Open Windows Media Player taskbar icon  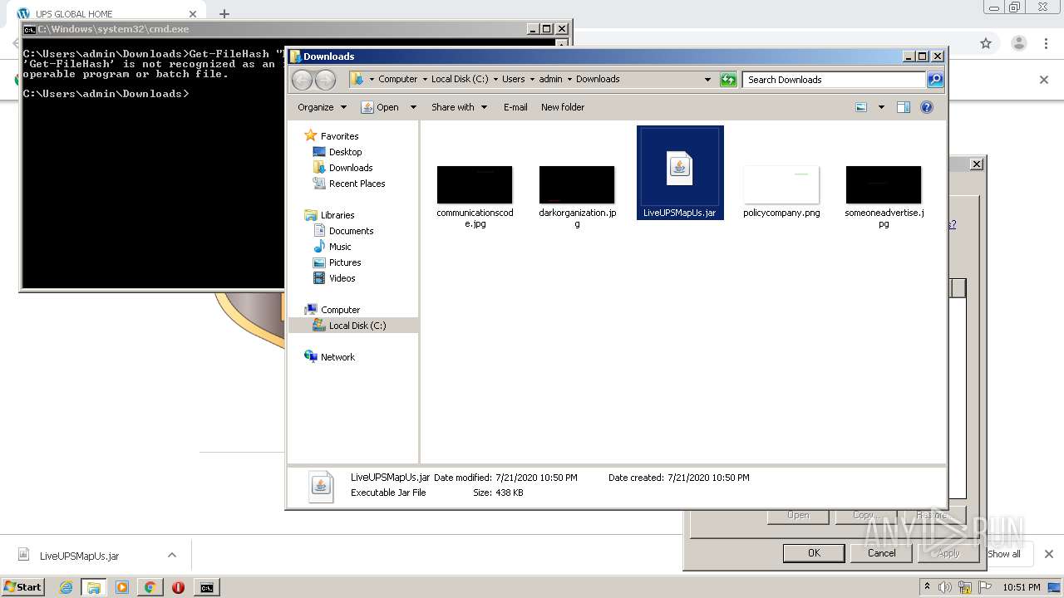121,587
